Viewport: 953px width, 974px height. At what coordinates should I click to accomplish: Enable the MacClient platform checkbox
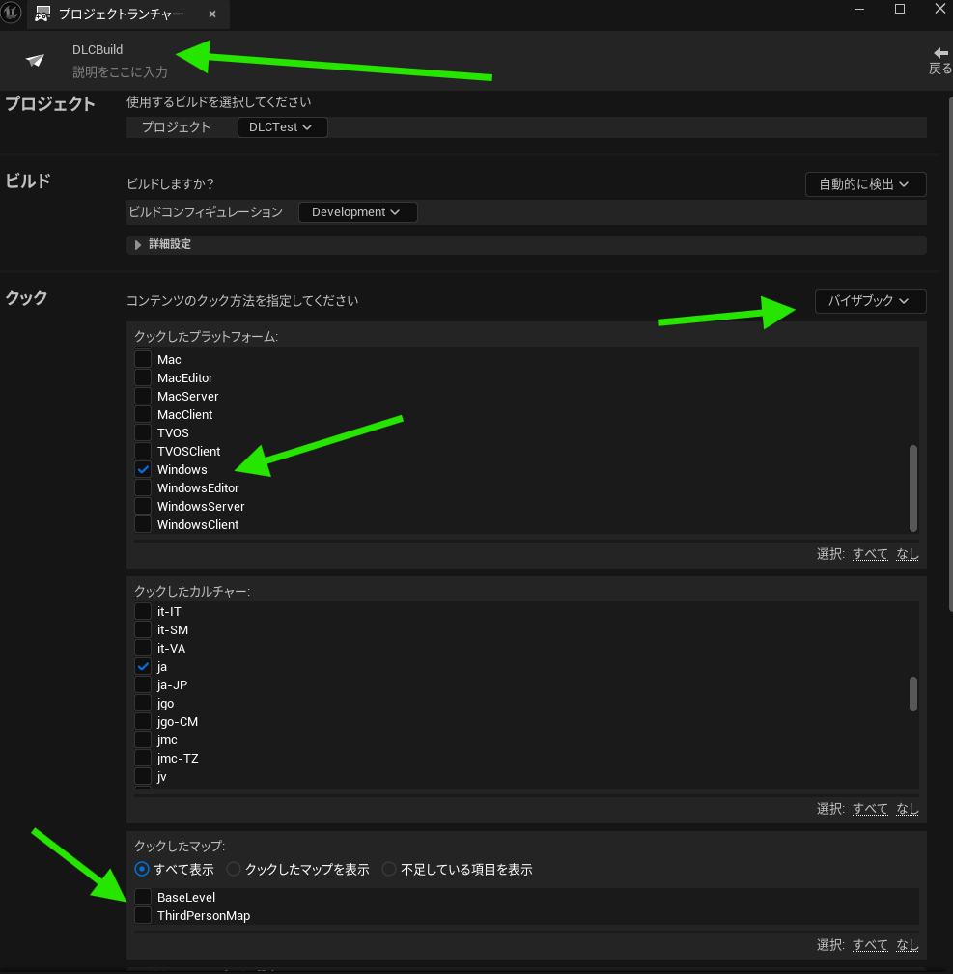[x=143, y=414]
